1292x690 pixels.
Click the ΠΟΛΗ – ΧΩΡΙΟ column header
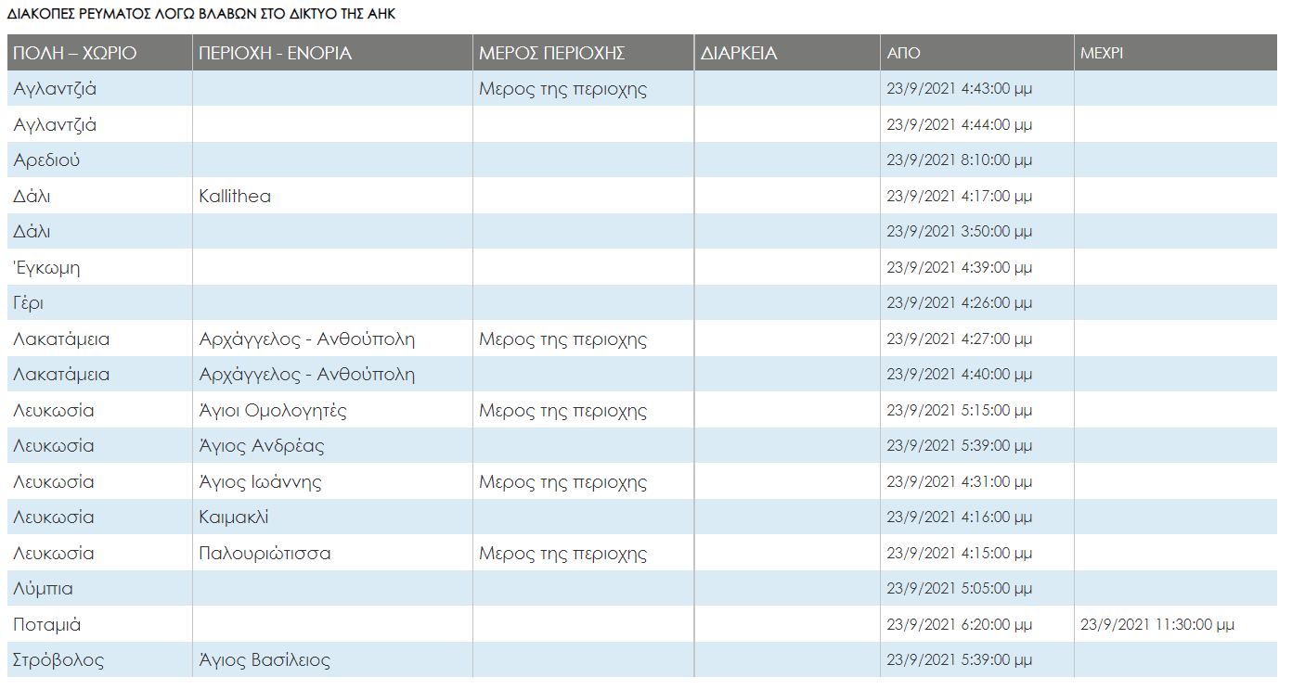pos(75,53)
